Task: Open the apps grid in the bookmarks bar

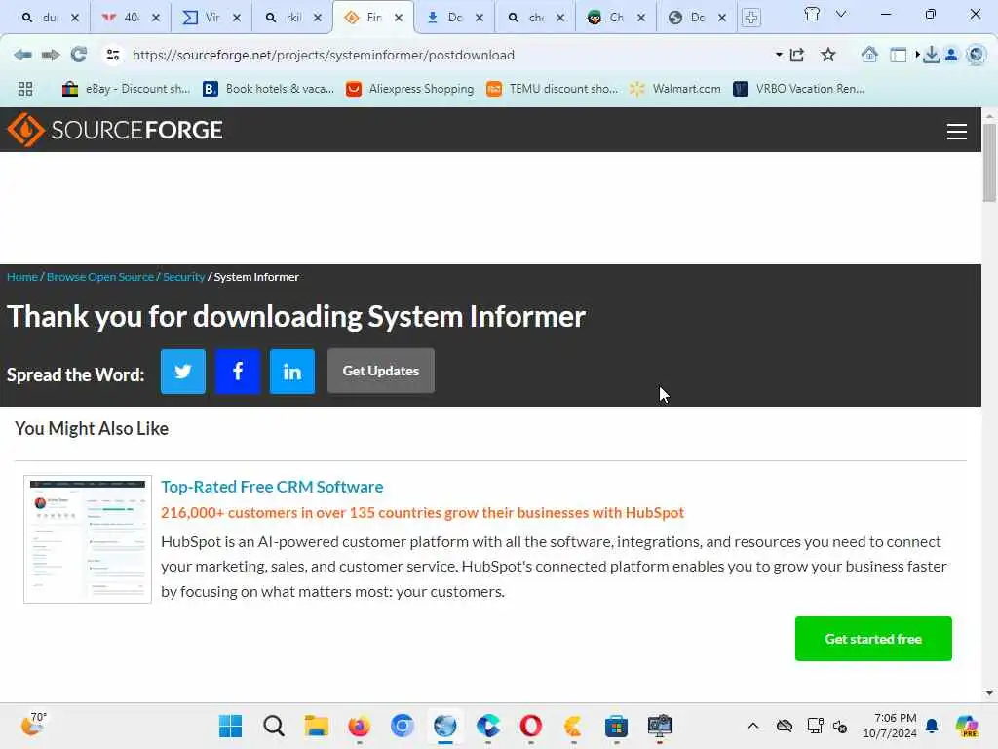Action: coord(25,89)
